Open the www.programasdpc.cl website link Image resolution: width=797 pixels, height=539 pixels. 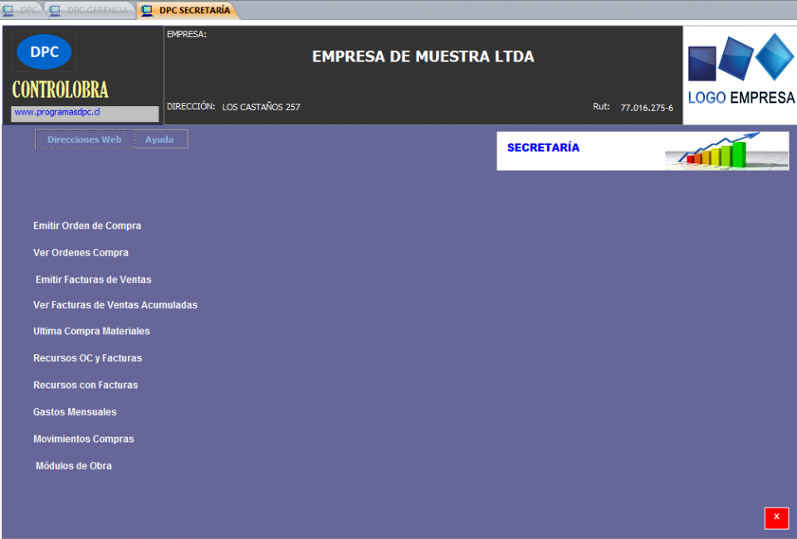(x=58, y=112)
